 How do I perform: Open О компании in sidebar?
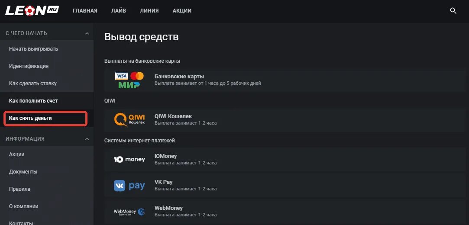[47, 206]
